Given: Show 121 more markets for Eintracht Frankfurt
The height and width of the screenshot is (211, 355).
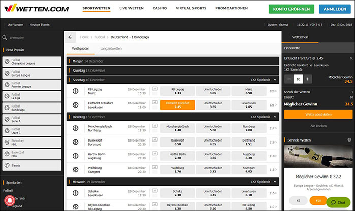Looking at the screenshot, I should [273, 105].
